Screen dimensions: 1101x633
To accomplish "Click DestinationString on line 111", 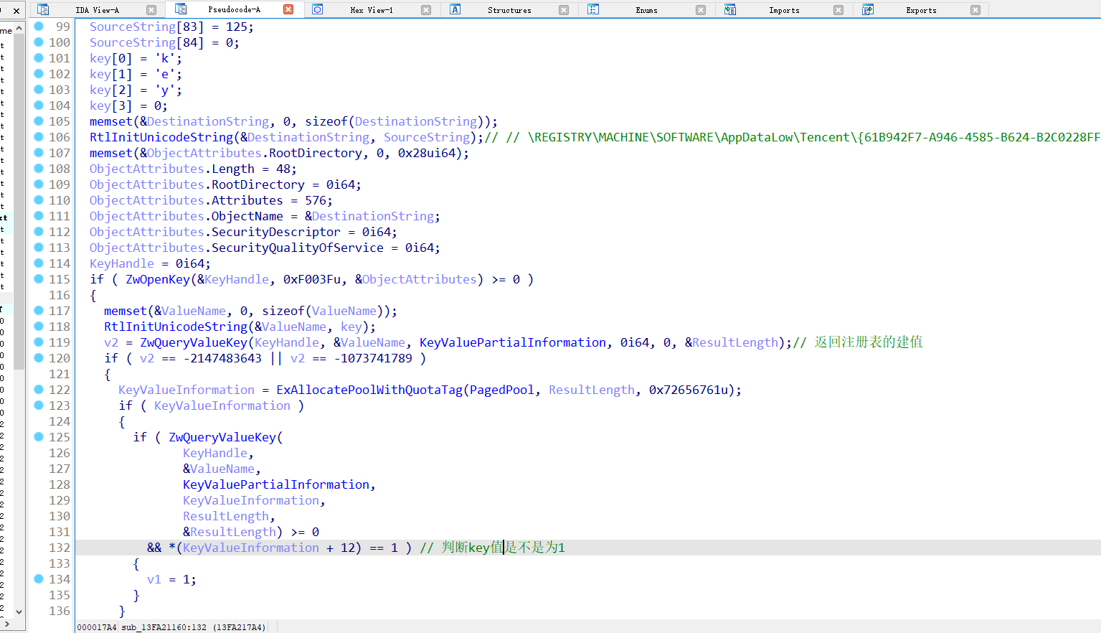I will pos(373,216).
